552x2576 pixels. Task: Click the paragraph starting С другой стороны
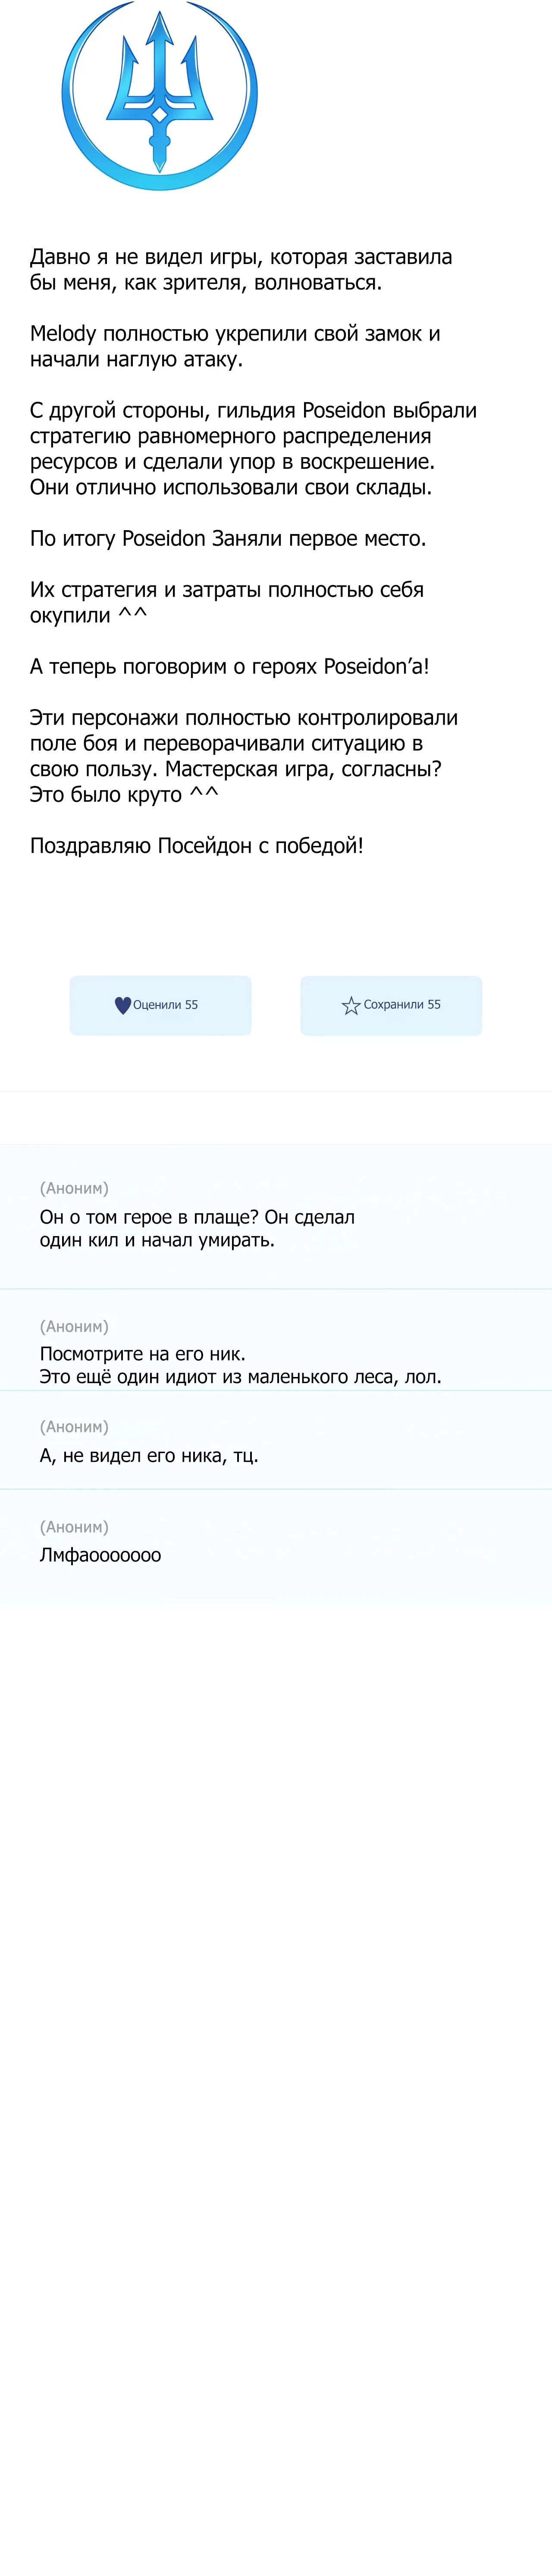pos(253,449)
